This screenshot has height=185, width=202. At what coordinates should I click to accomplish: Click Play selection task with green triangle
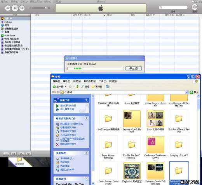click(66, 106)
